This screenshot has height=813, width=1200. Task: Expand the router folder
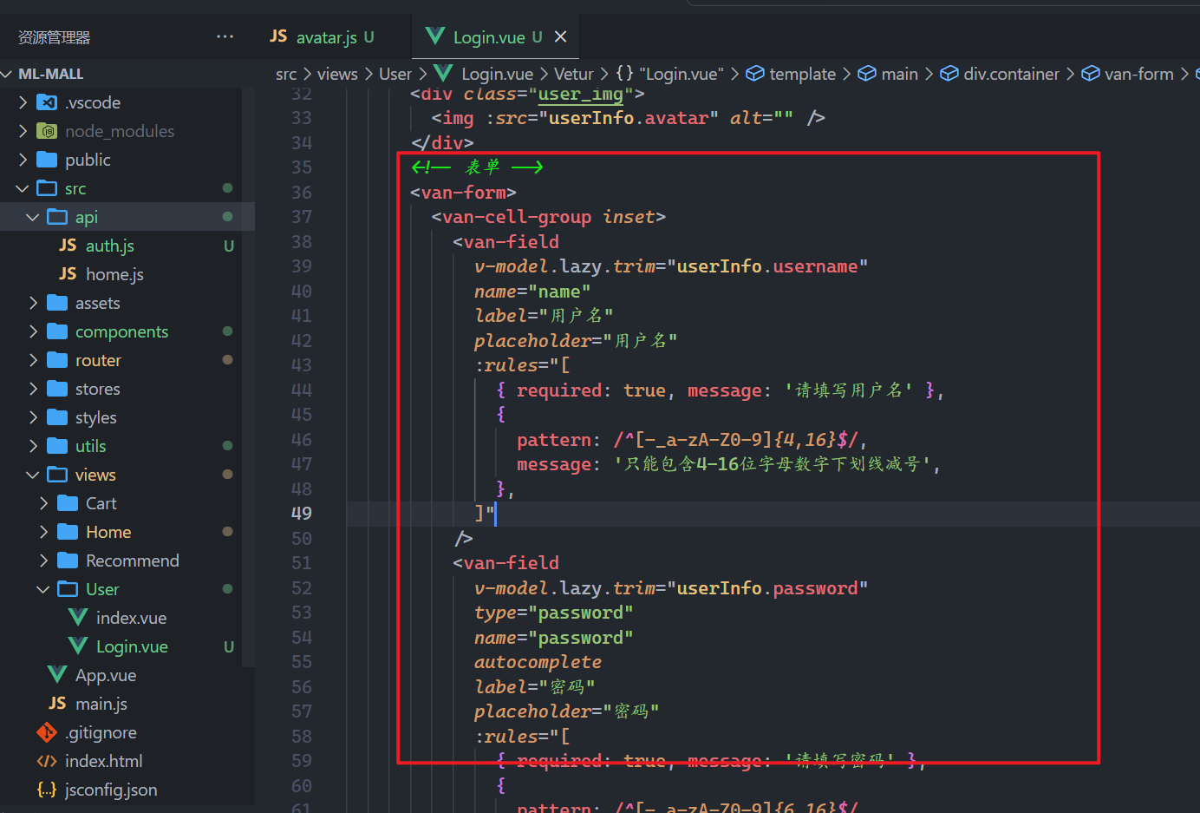coord(33,360)
